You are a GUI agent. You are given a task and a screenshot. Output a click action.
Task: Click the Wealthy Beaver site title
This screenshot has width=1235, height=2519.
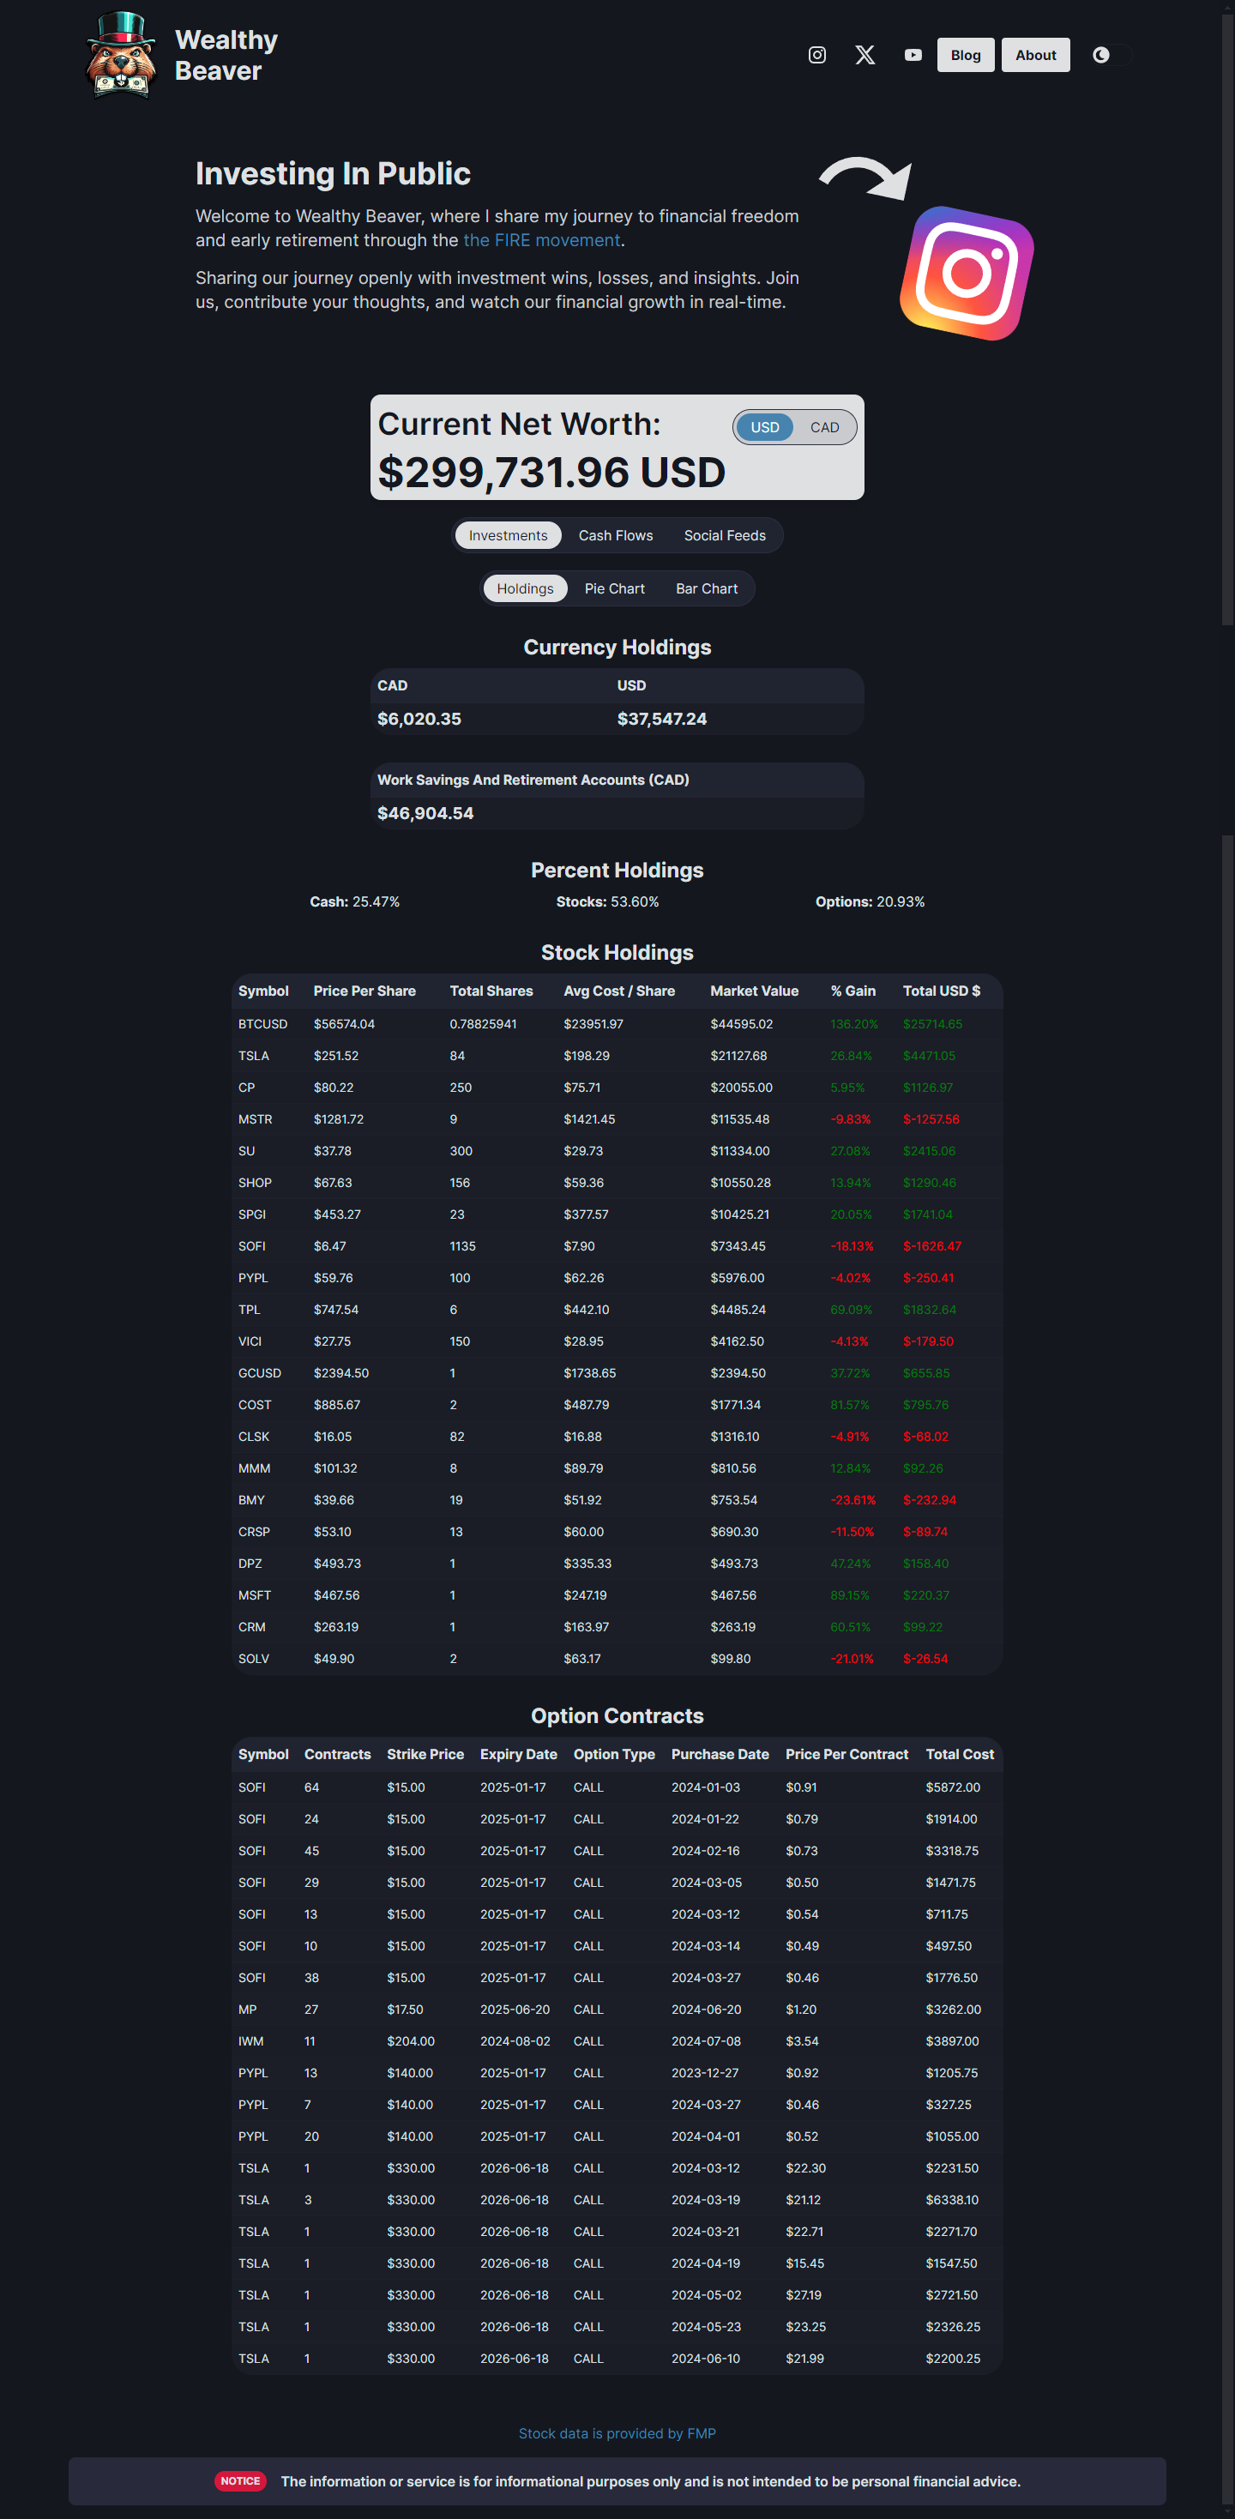[226, 55]
